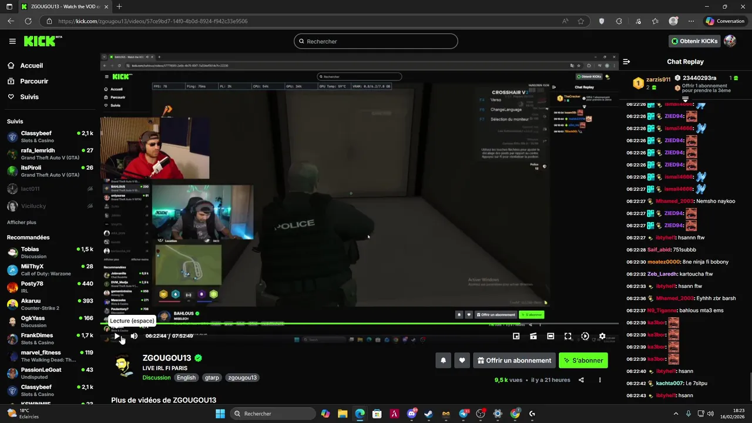Viewport: 752px width, 423px height.
Task: Open the browser three-dot settings menu
Action: (691, 21)
